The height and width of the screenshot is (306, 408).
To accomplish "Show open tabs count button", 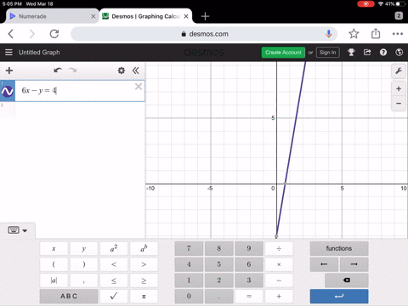I will [x=399, y=15].
